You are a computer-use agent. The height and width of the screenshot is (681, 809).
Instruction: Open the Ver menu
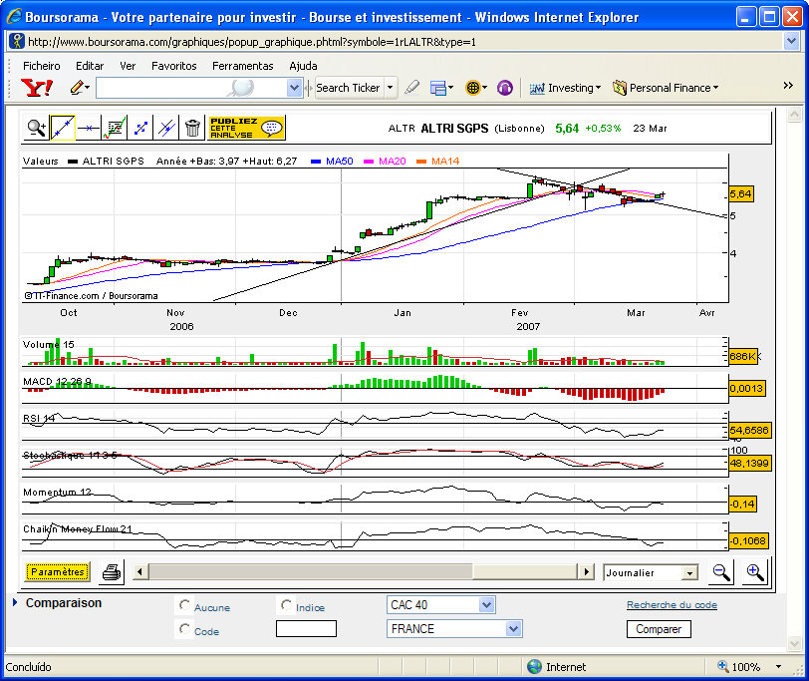[128, 66]
